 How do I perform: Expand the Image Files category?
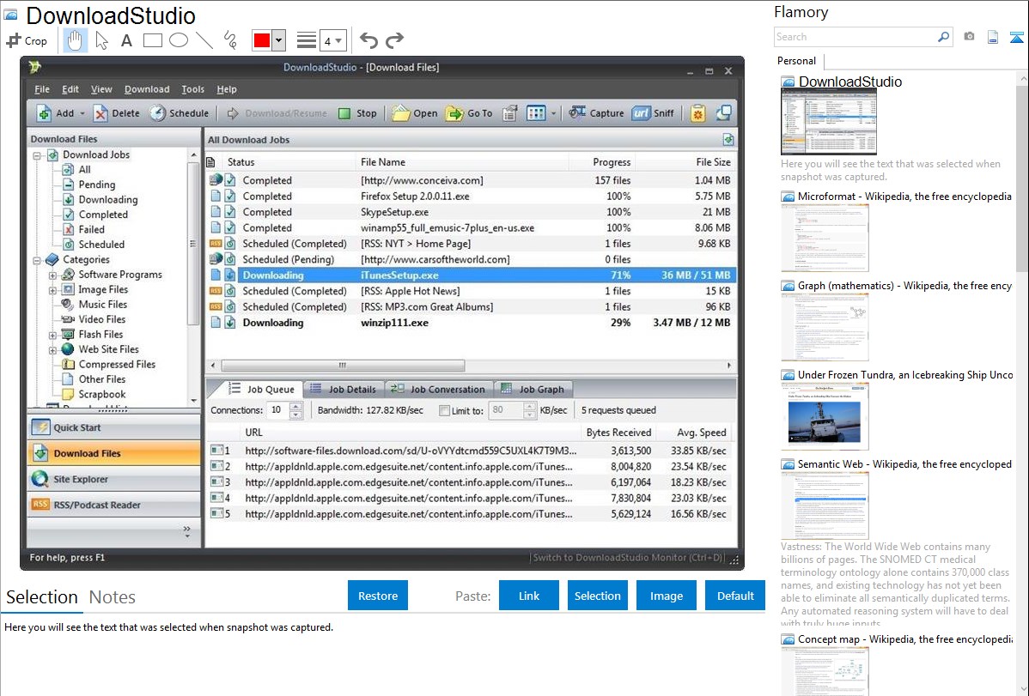tap(52, 290)
